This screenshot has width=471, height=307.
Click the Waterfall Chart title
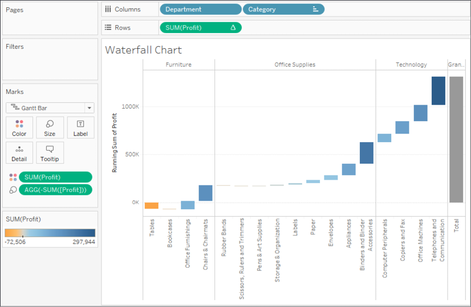click(143, 50)
